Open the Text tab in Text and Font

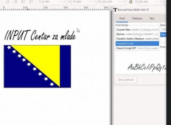tap(152, 18)
